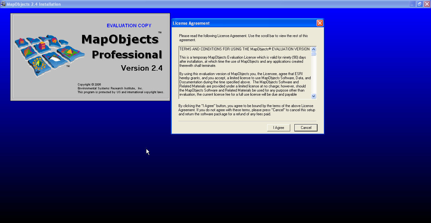Click the 'MapObjects' splash title text
Viewport: 431px width, 223px height.
pyautogui.click(x=120, y=39)
